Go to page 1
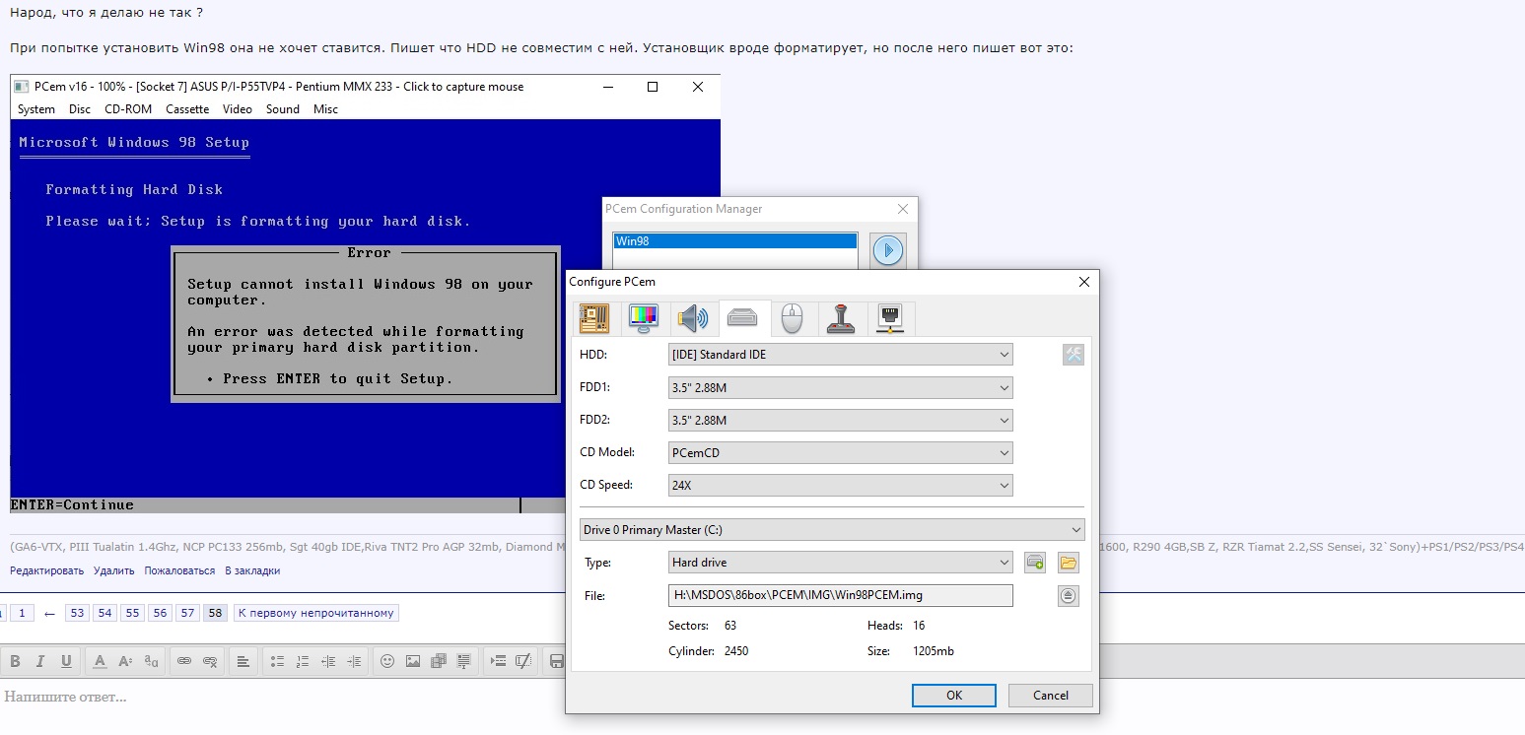The width and height of the screenshot is (1525, 735). 23,613
